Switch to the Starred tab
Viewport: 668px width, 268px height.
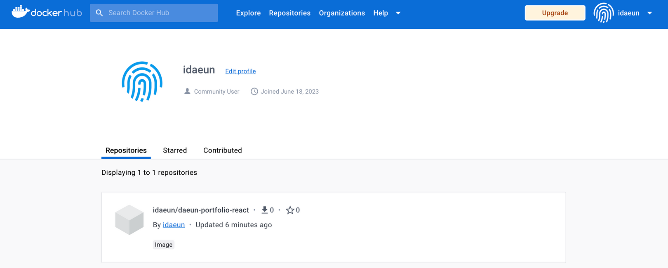tap(175, 150)
